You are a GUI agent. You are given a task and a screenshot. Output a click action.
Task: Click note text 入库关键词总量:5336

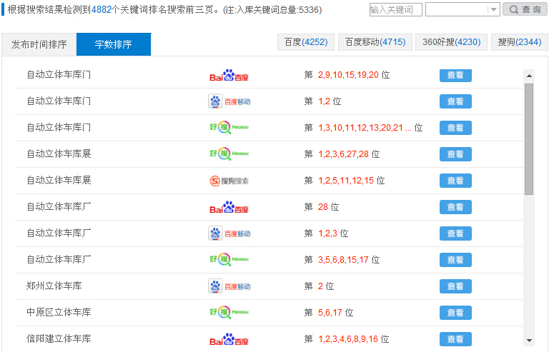277,10
